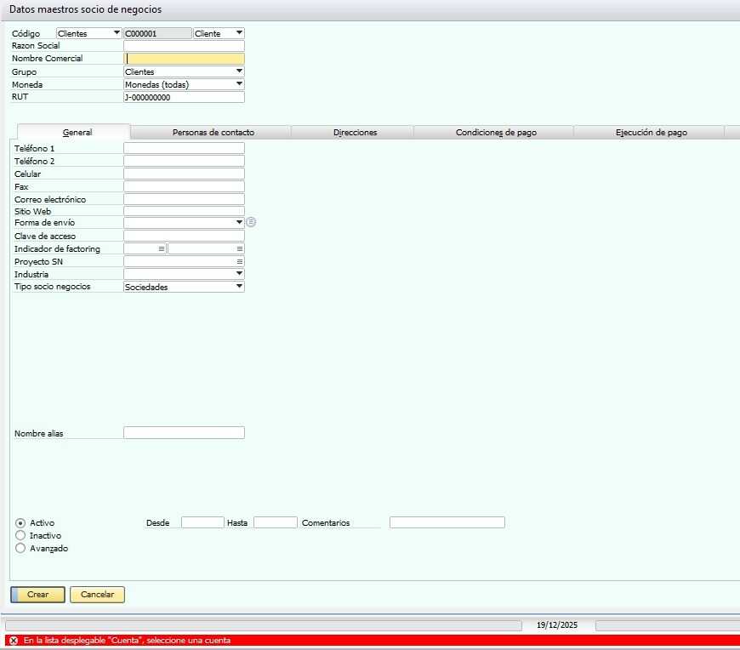
Task: Open the Moneda dropdown list
Action: click(x=239, y=84)
